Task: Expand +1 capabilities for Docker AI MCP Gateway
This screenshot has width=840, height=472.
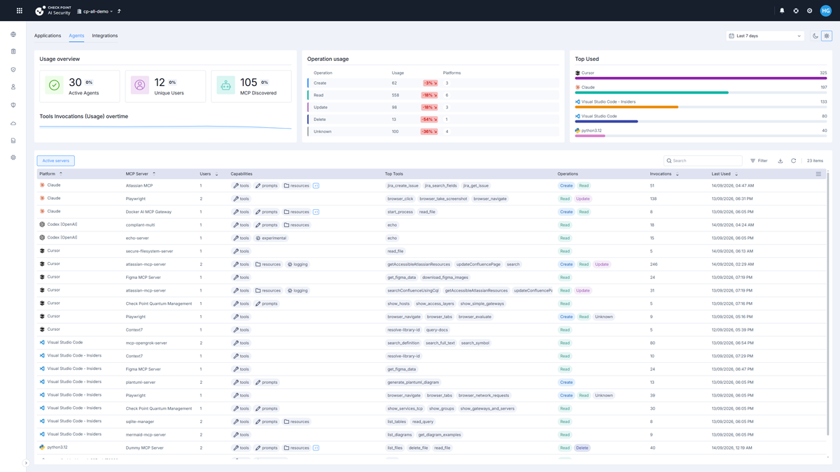Action: (316, 212)
